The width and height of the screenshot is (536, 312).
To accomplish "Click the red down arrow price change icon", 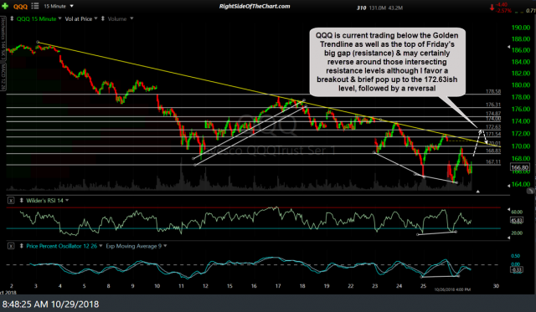I will point(492,8).
